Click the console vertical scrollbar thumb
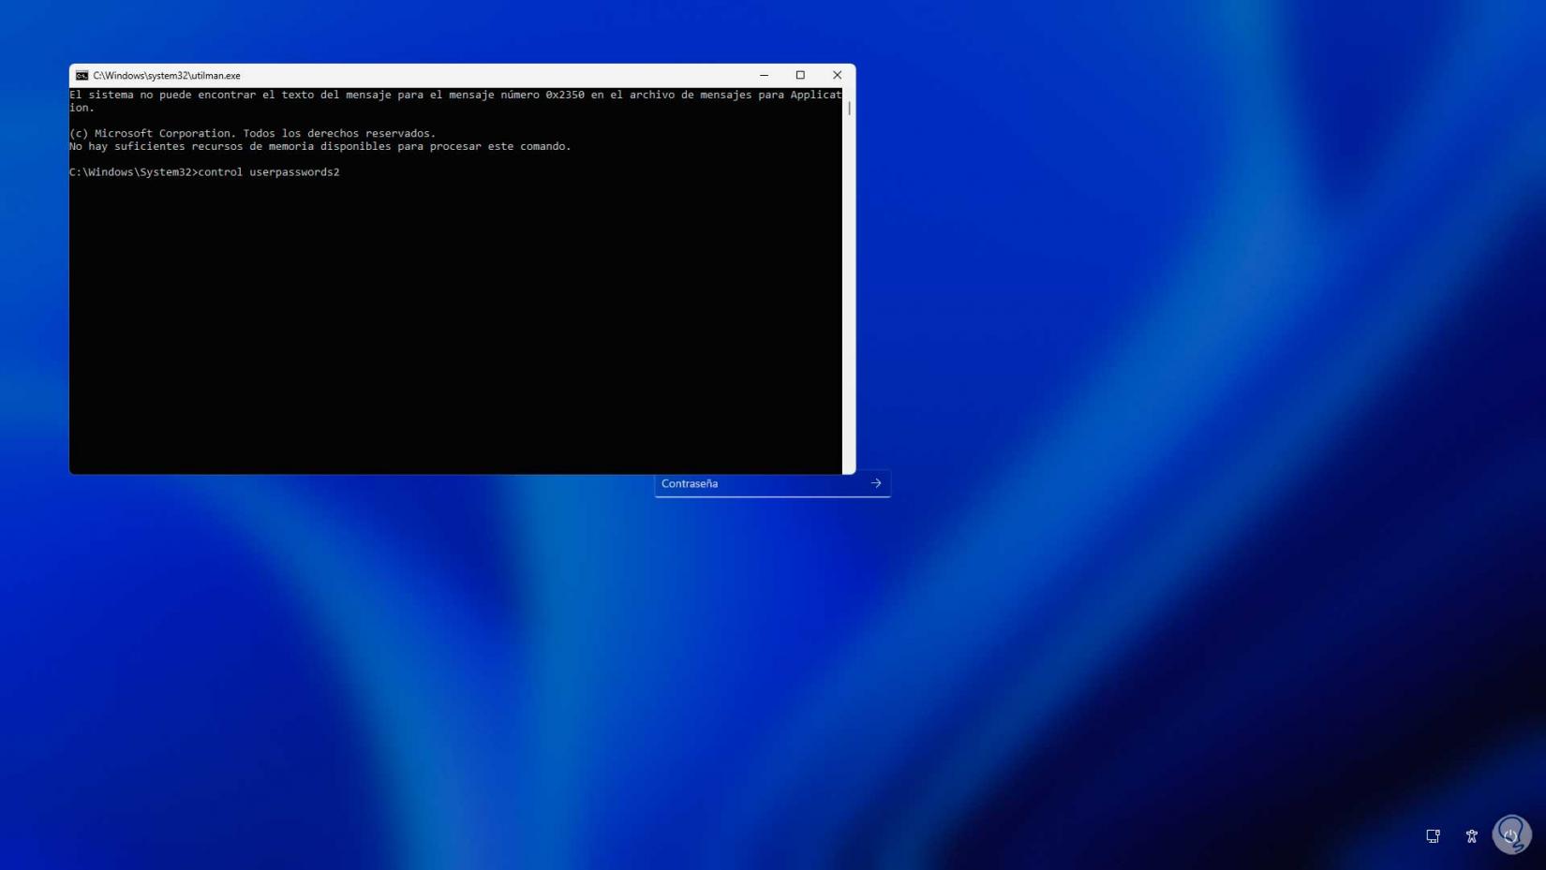The width and height of the screenshot is (1546, 870). click(x=849, y=108)
